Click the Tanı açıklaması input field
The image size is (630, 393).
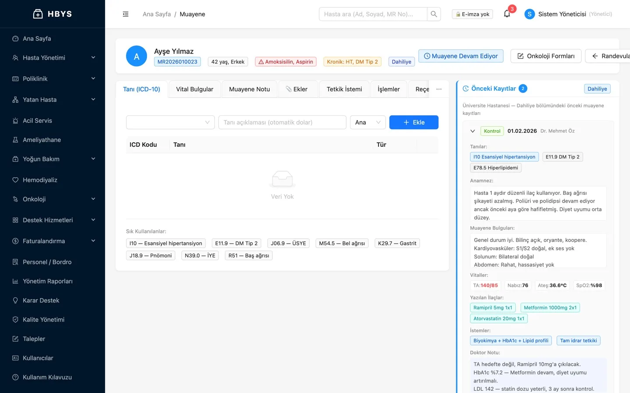coord(282,122)
